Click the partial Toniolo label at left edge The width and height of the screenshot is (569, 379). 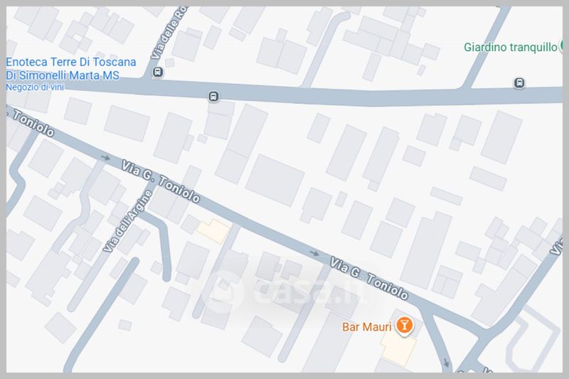pyautogui.click(x=32, y=123)
